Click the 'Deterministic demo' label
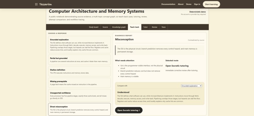 (x=198, y=12)
